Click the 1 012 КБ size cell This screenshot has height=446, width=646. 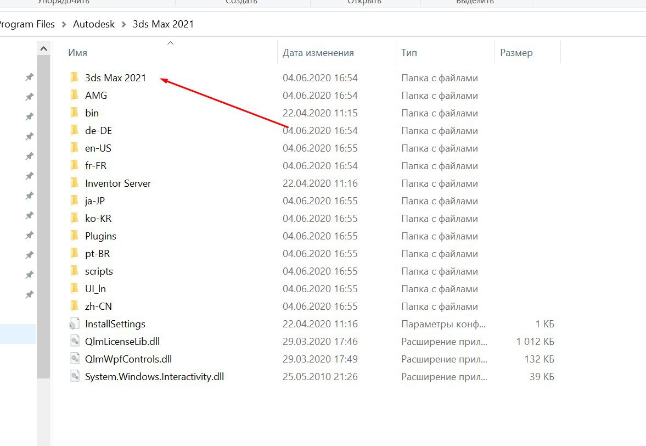(x=535, y=341)
